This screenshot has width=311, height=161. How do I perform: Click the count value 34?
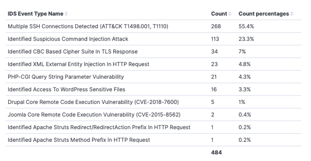(214, 52)
